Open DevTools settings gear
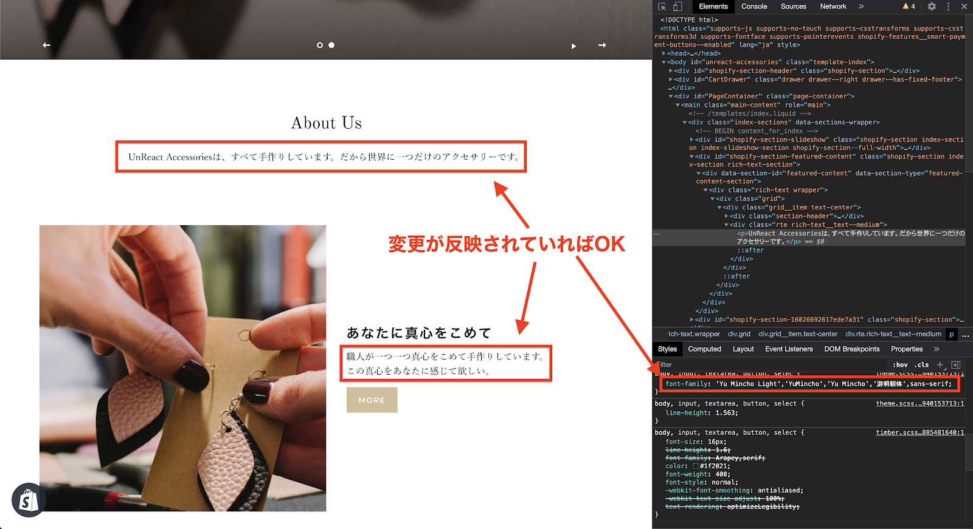Image resolution: width=973 pixels, height=529 pixels. point(932,7)
